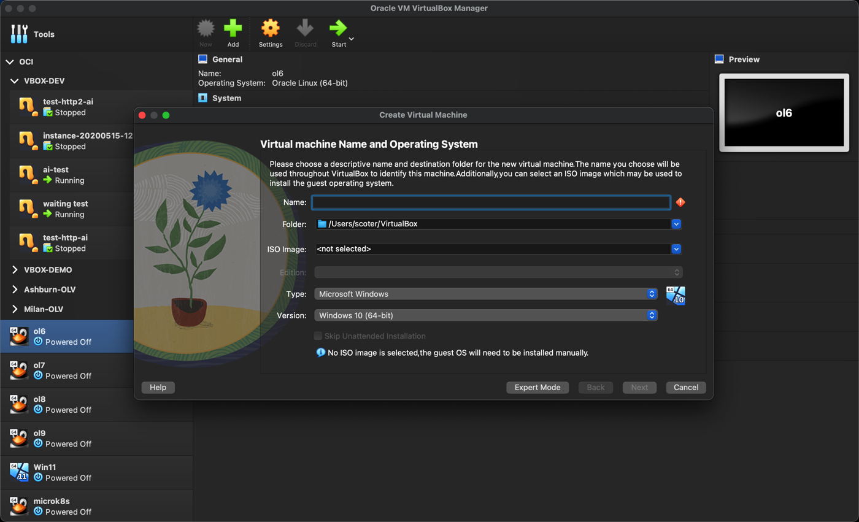Open the Type dropdown
859x522 pixels.
485,294
